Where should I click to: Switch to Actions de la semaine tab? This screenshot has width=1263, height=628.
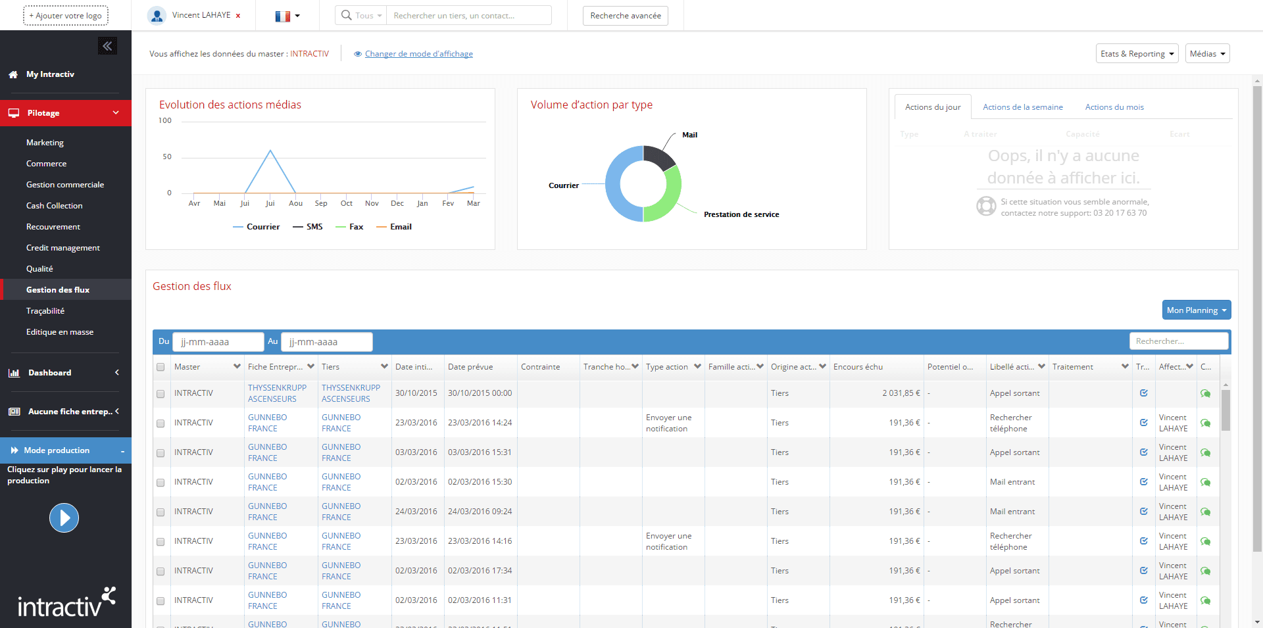tap(1022, 107)
